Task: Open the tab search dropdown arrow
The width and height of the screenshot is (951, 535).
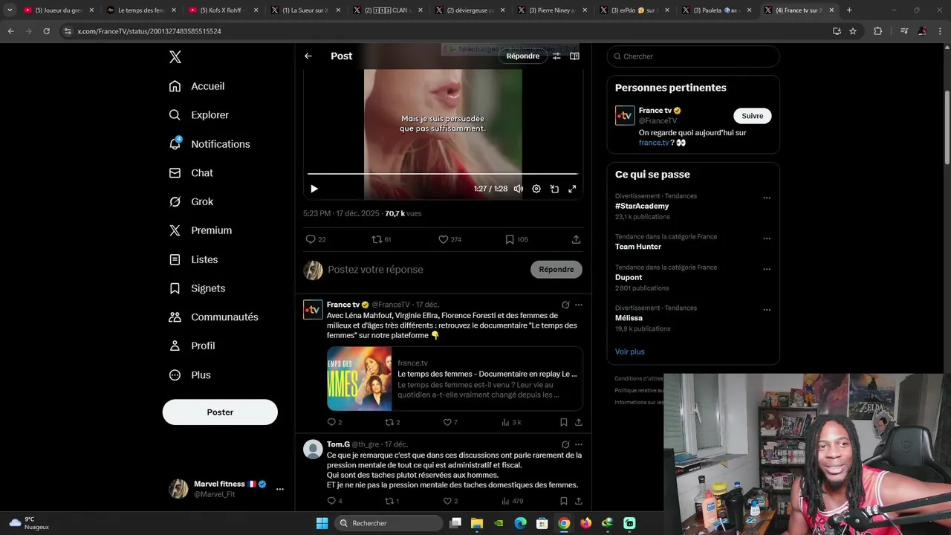Action: (x=10, y=10)
